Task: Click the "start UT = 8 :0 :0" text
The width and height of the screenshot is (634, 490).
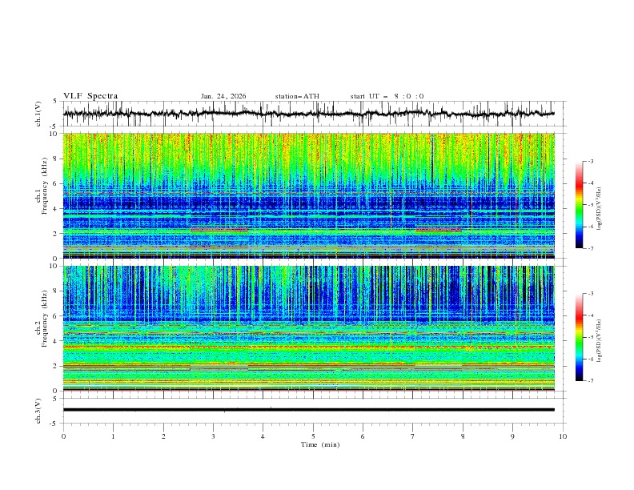Action: click(387, 96)
